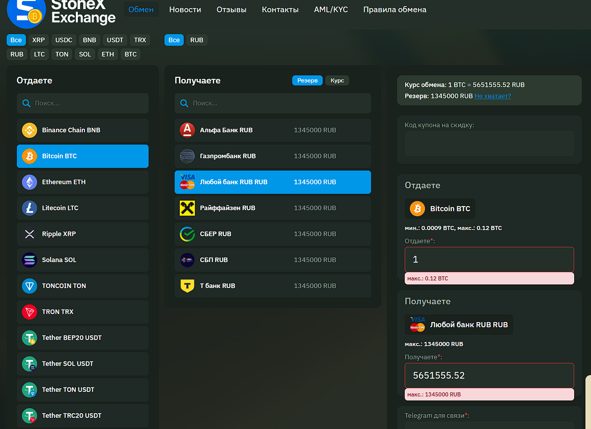Click the макс.: 0.12 BTC warning message

(x=489, y=279)
